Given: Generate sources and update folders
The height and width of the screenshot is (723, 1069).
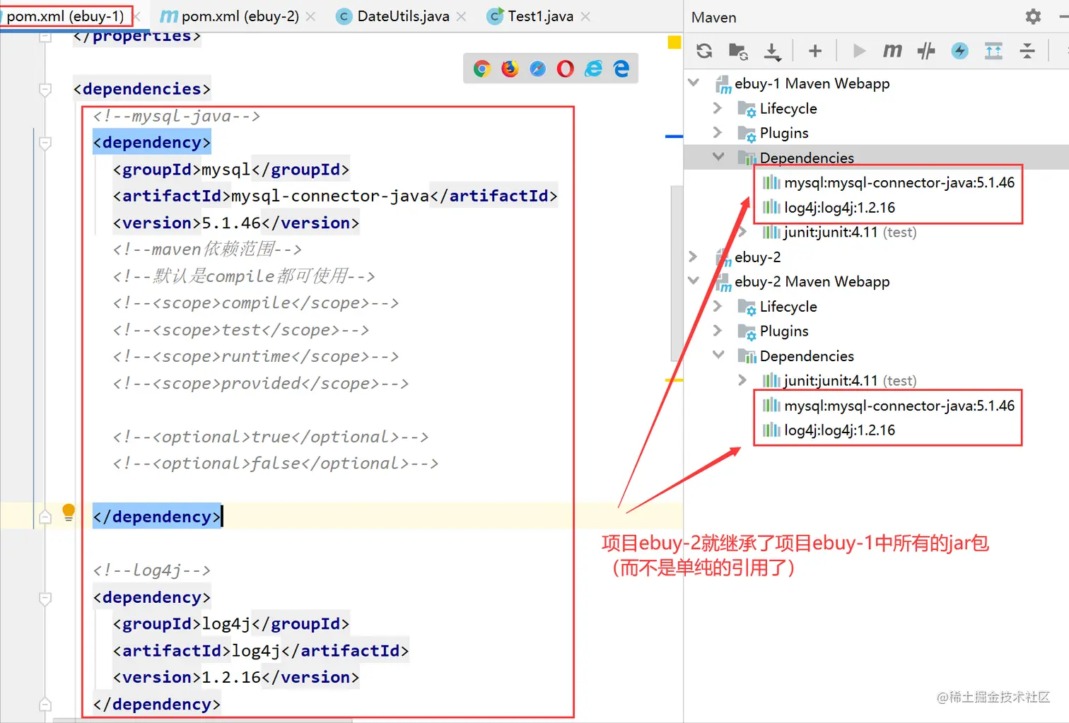Looking at the screenshot, I should (738, 51).
